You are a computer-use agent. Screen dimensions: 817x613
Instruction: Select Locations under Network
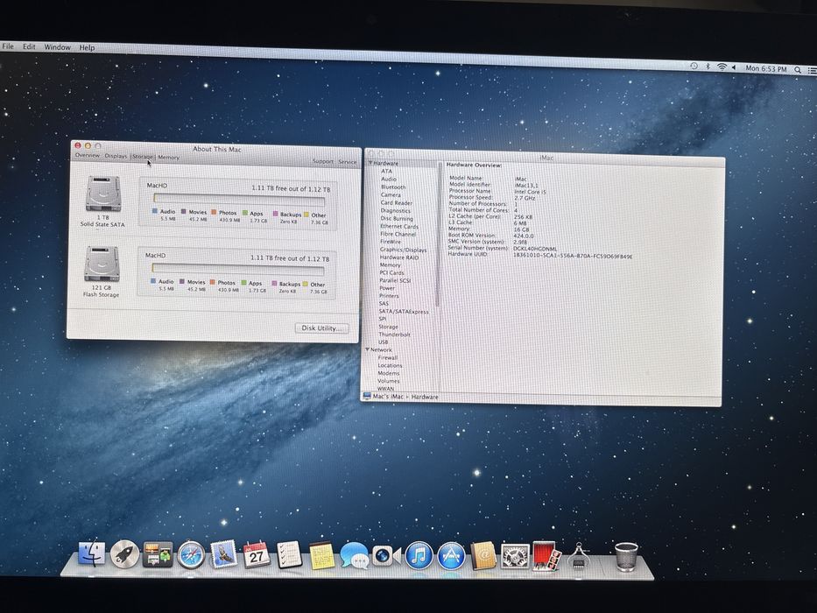click(390, 365)
